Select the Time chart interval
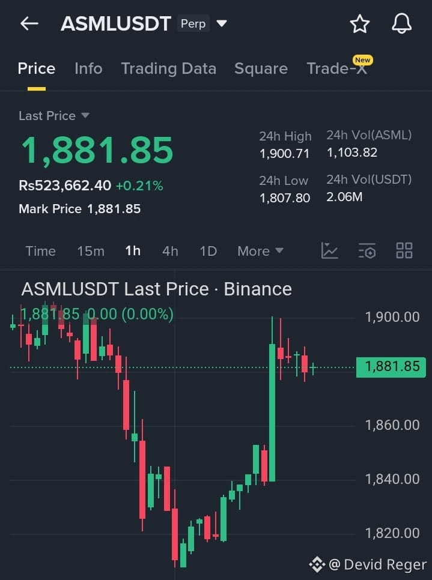Image resolution: width=432 pixels, height=580 pixels. [41, 251]
